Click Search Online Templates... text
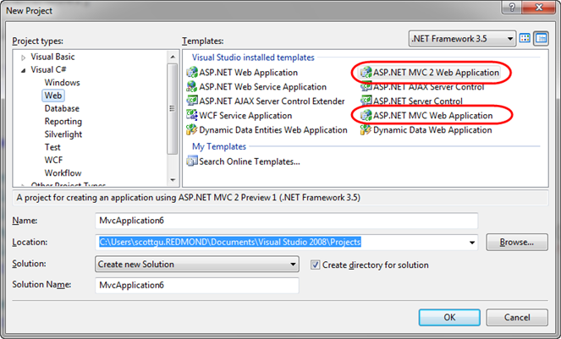 (250, 161)
